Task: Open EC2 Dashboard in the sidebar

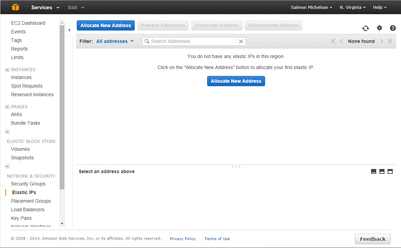Action: tap(28, 23)
